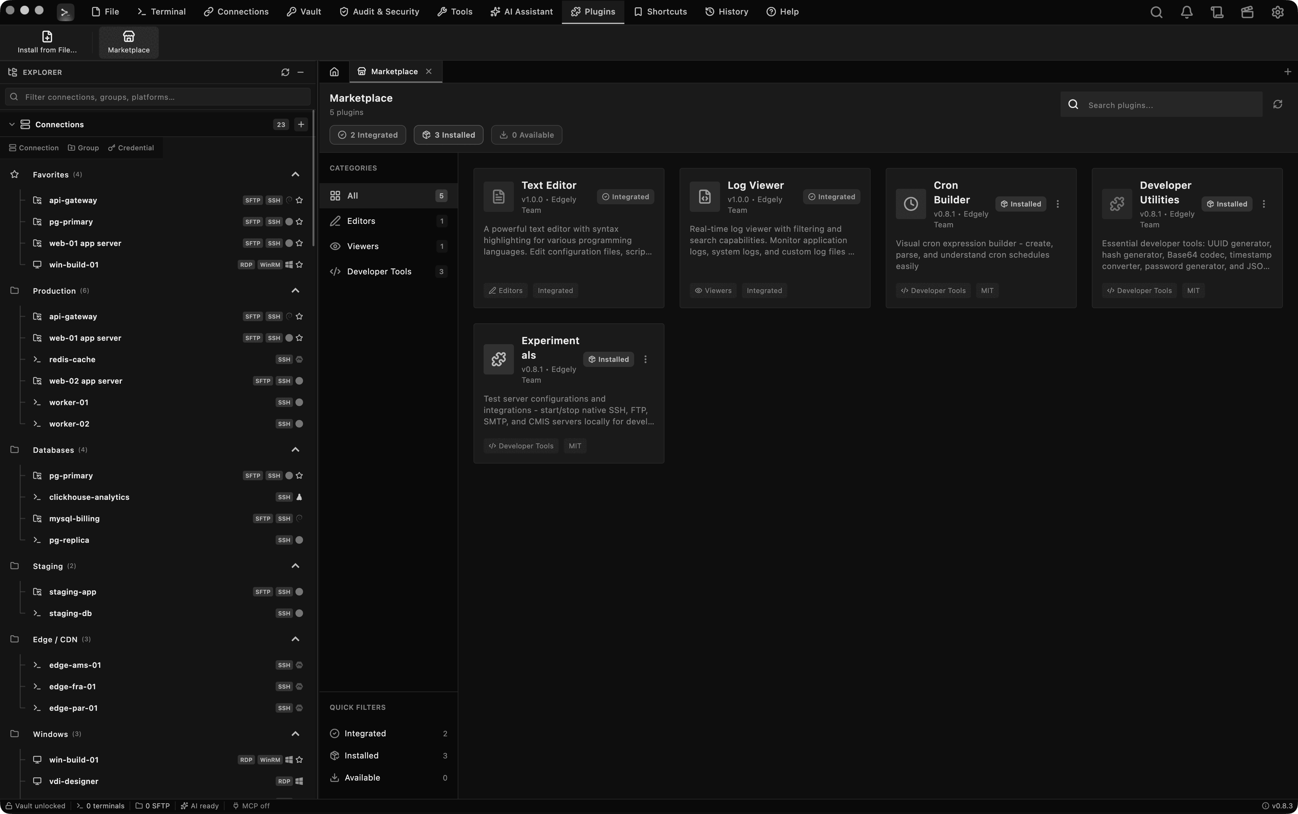Viewport: 1298px width, 814px height.
Task: Add a new connection with plus icon
Action: point(301,124)
